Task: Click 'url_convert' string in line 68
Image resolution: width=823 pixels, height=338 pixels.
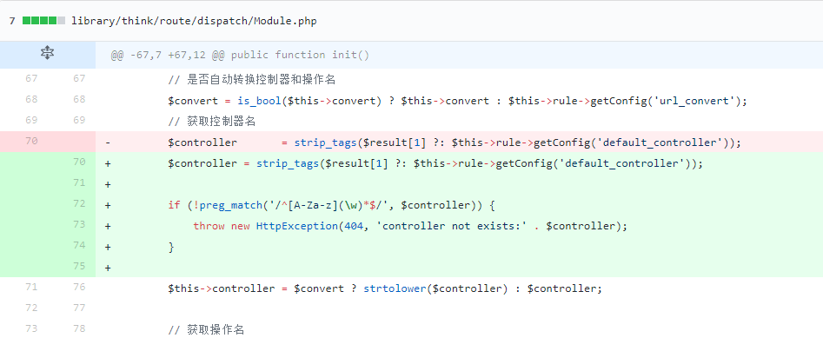Action: coord(694,101)
